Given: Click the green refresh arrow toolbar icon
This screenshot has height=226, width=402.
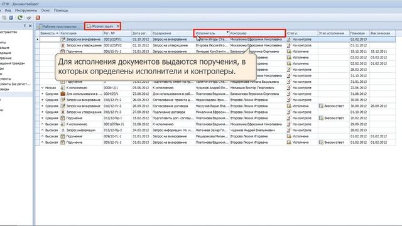Looking at the screenshot, I should (x=20, y=18).
